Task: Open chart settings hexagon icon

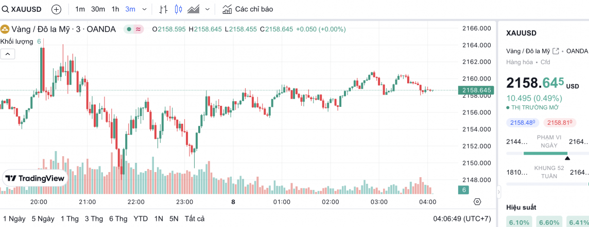Action: click(477, 201)
